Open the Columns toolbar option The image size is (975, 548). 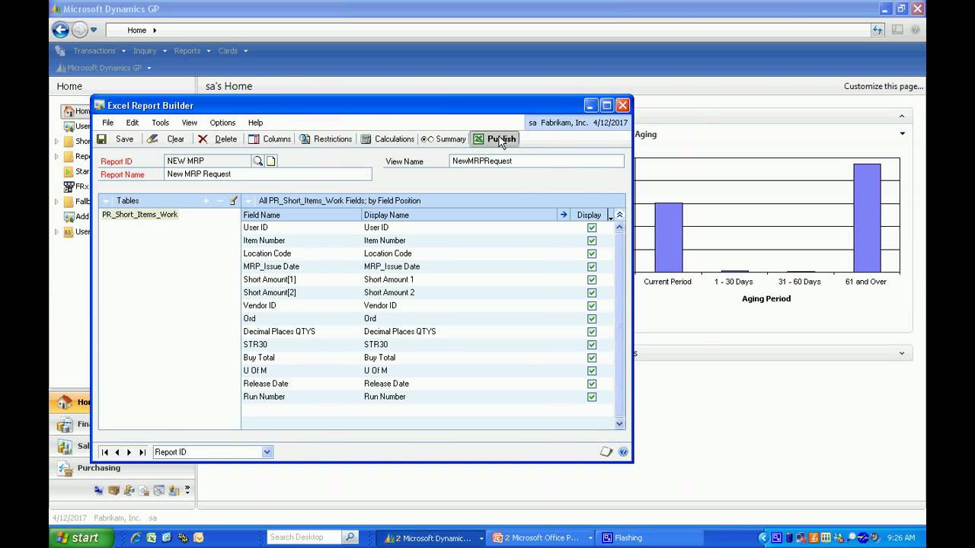(270, 139)
